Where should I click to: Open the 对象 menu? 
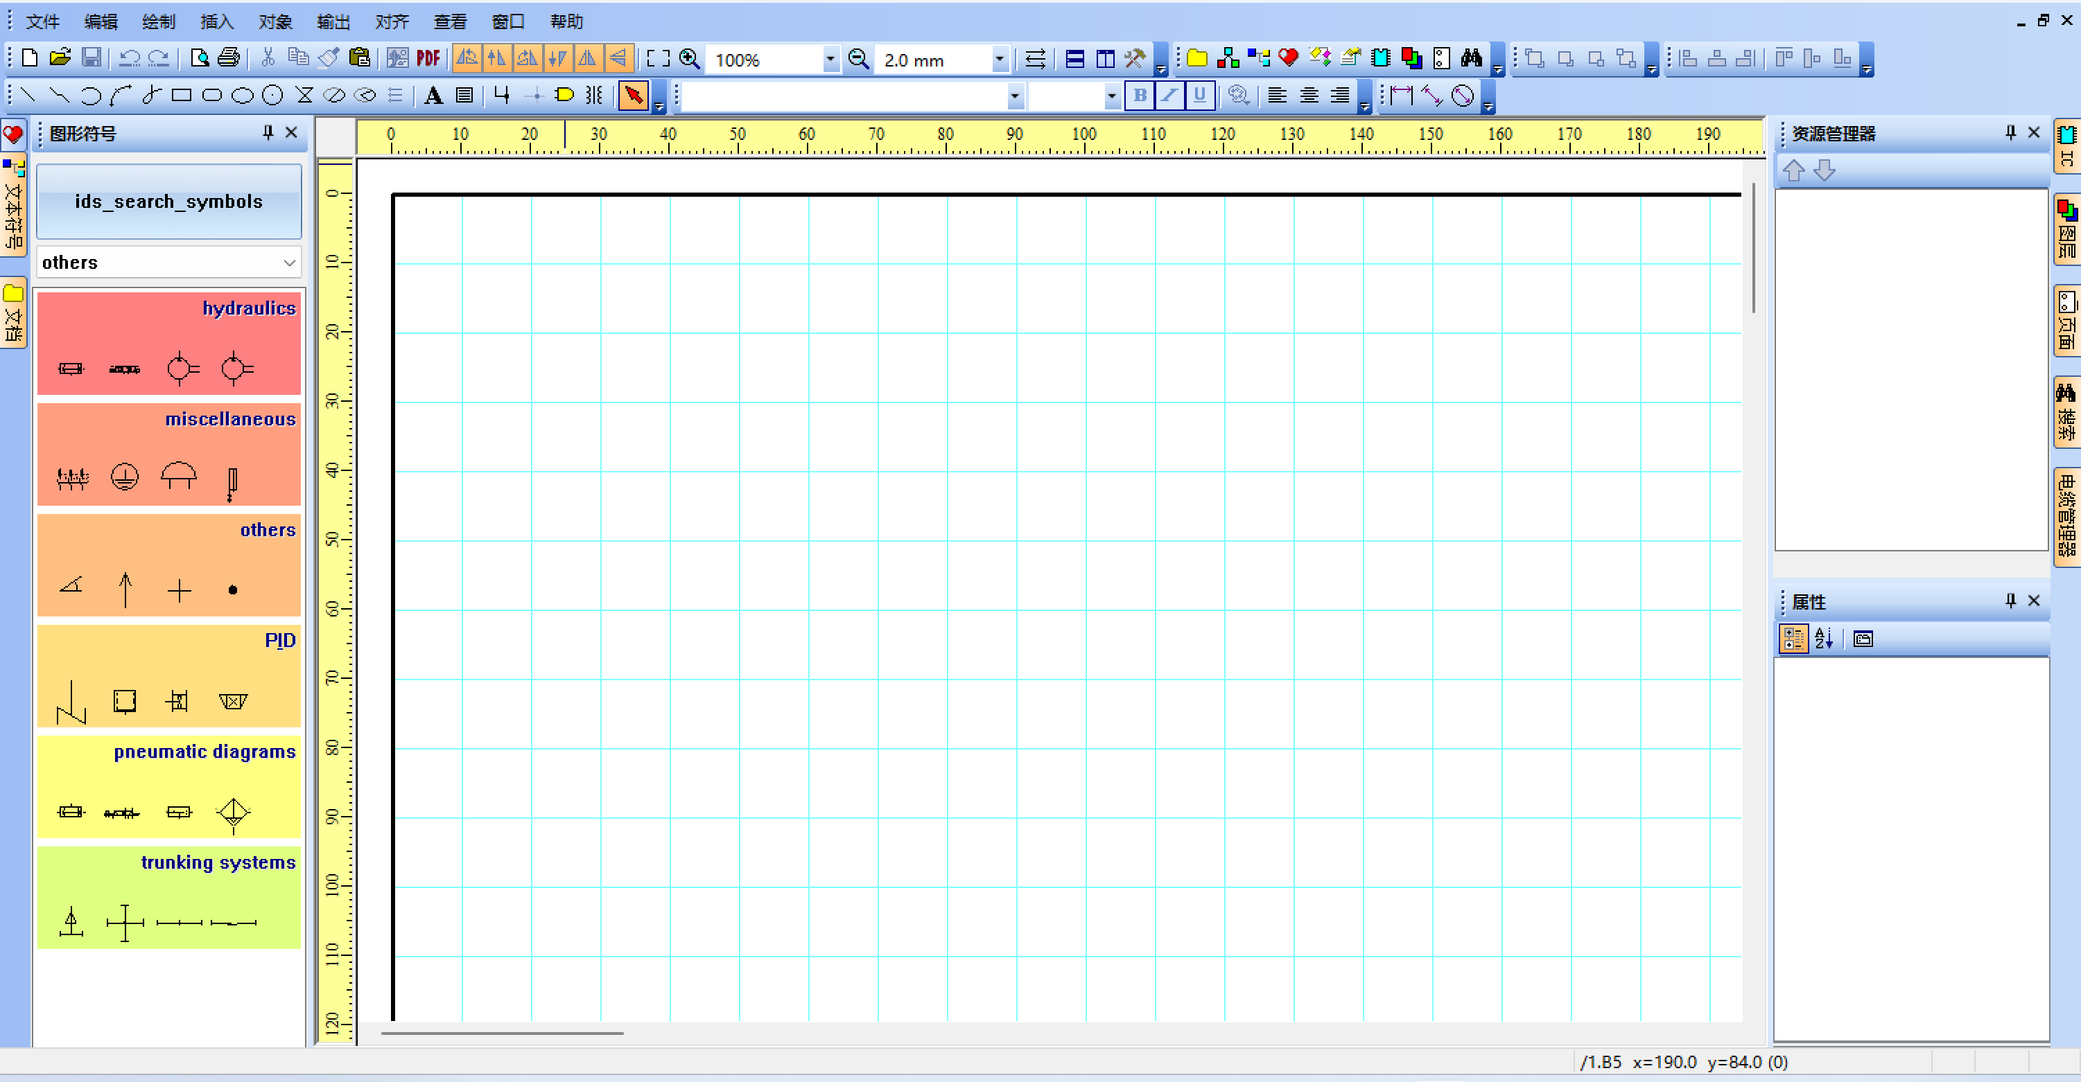pyautogui.click(x=275, y=21)
